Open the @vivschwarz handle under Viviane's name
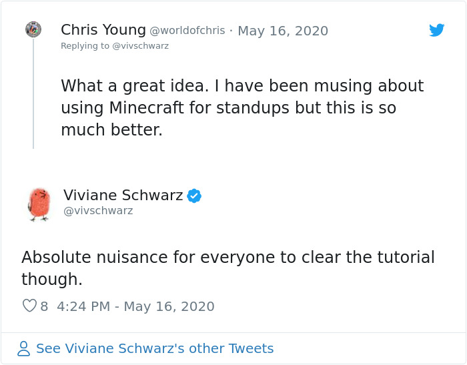This screenshot has width=467, height=365. pyautogui.click(x=98, y=211)
